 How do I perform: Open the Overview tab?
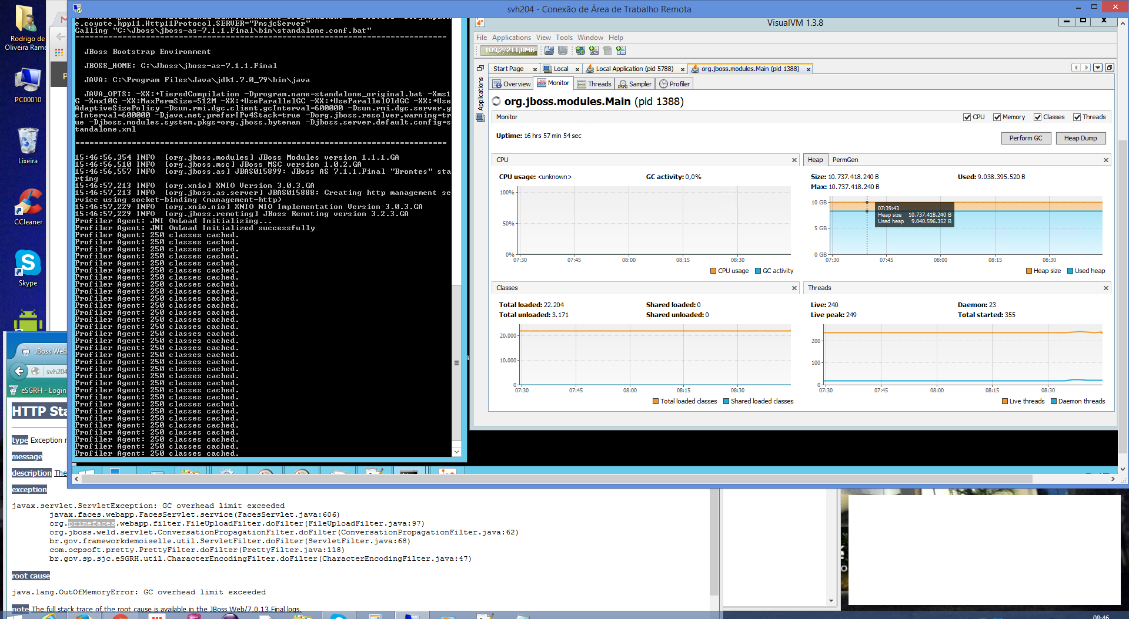(x=511, y=84)
